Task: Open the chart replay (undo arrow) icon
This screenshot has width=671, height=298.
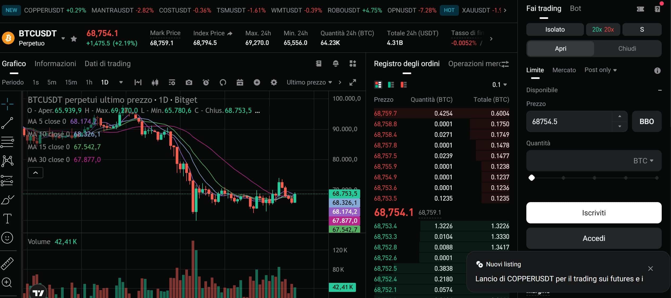Action: pyautogui.click(x=223, y=82)
